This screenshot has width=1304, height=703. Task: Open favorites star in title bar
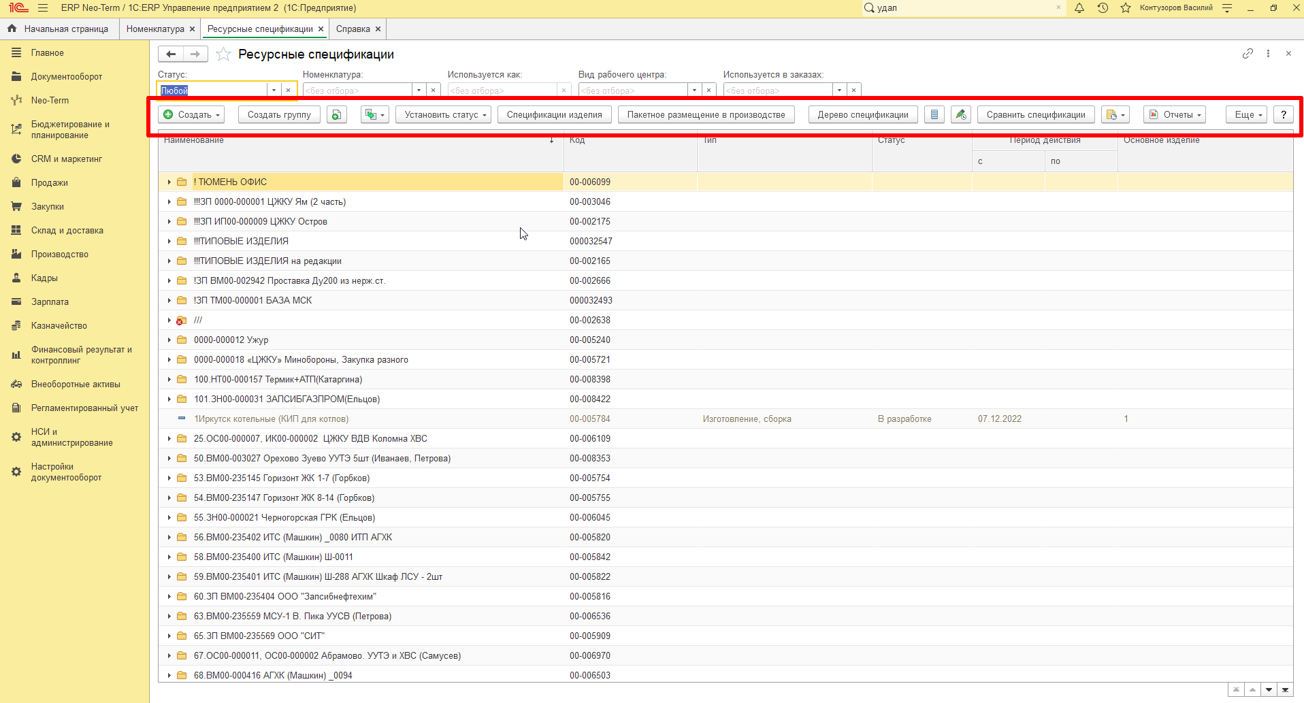tap(1126, 8)
